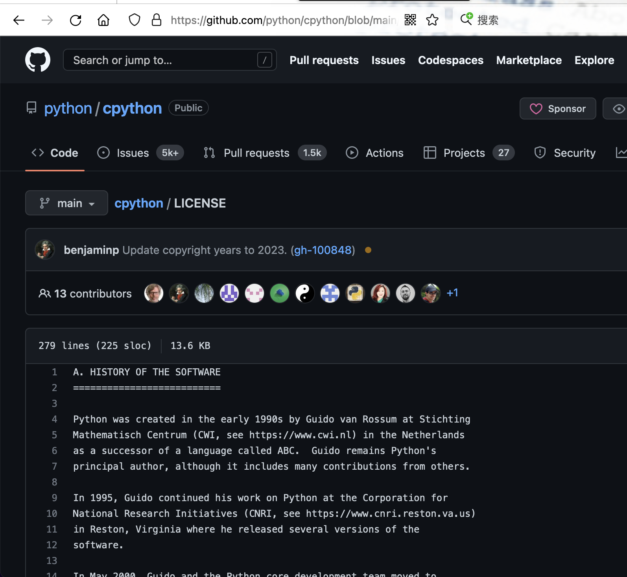Open Marketplace in top navigation
627x577 pixels.
pos(529,60)
